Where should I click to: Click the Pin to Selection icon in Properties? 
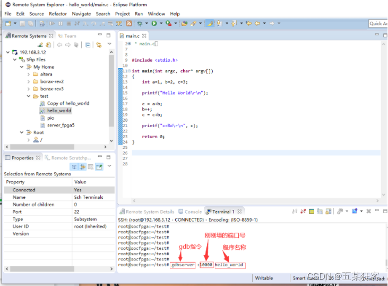coord(99,167)
